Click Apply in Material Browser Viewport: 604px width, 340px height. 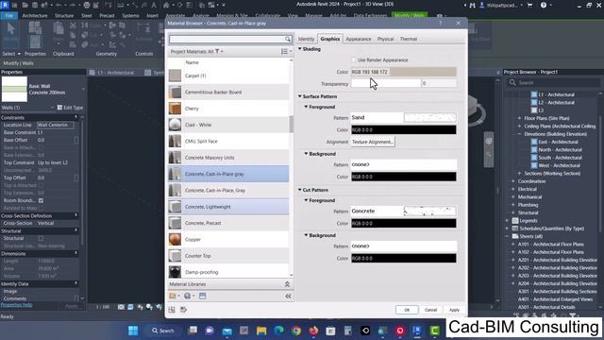(454, 310)
